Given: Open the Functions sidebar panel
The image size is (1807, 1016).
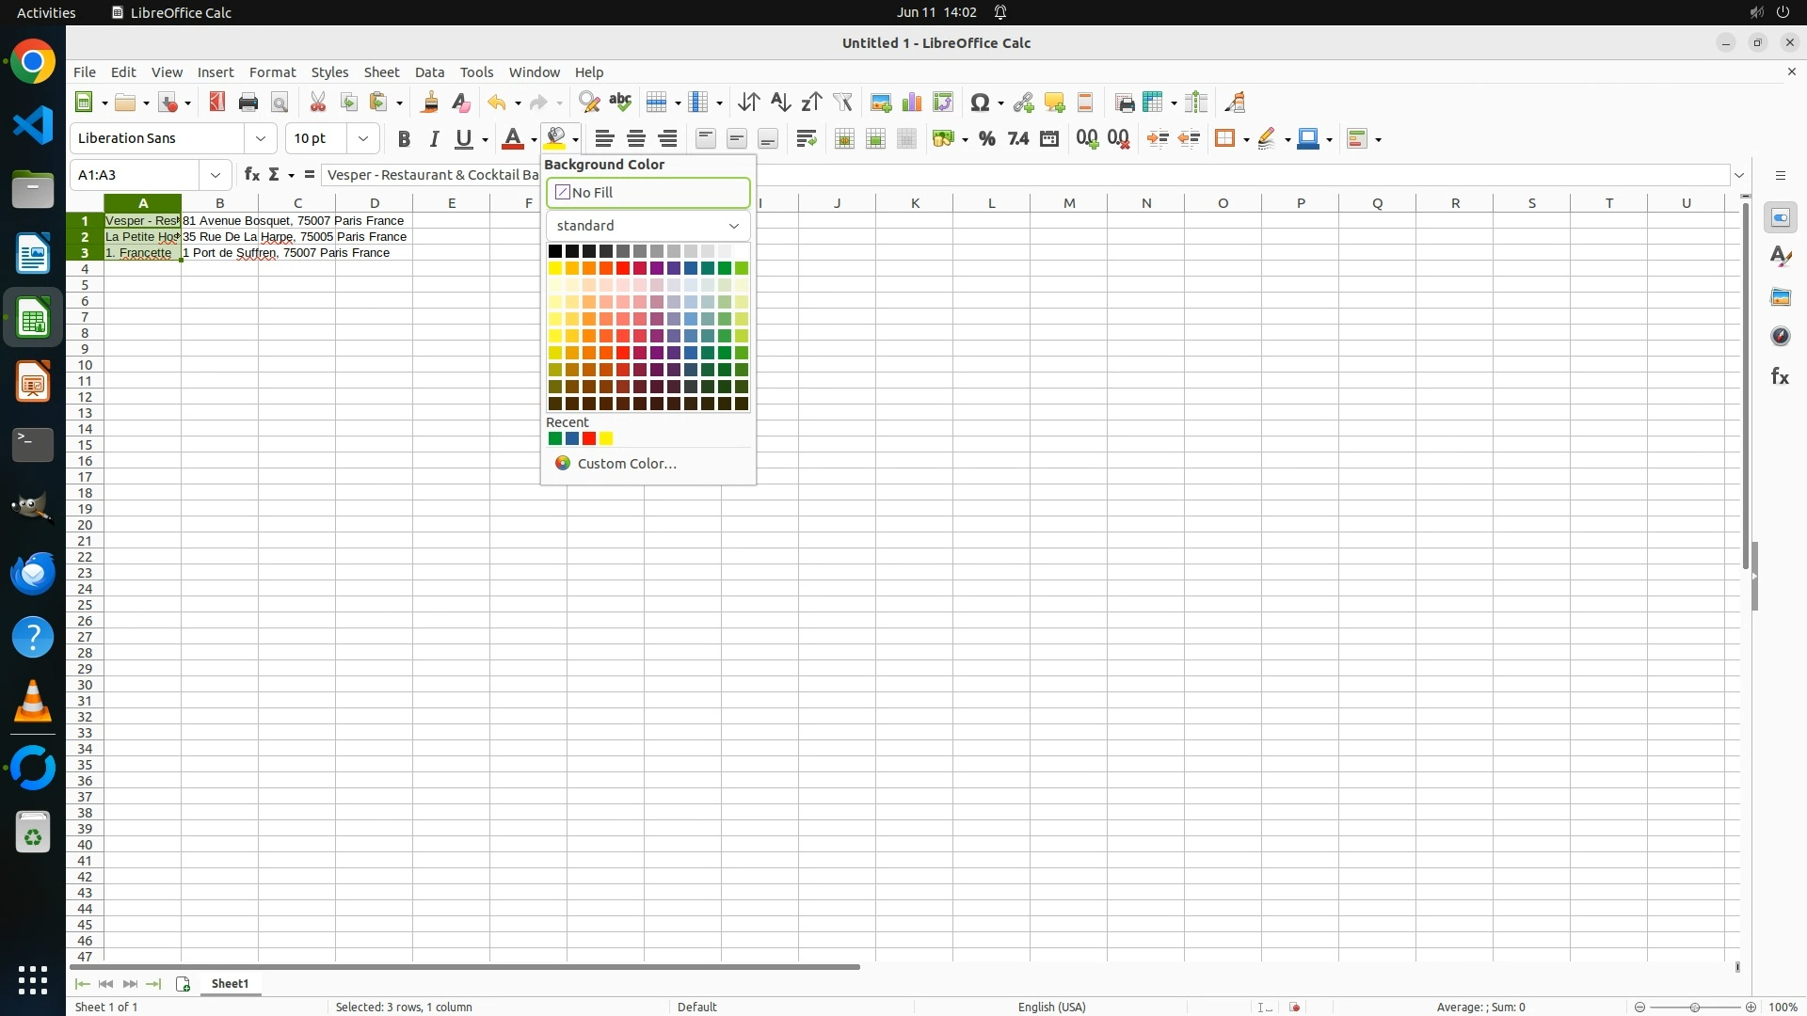Looking at the screenshot, I should tap(1780, 376).
